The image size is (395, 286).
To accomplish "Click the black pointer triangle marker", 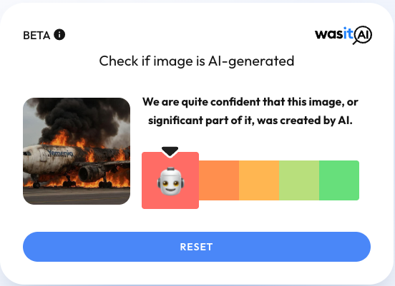I will coord(170,151).
